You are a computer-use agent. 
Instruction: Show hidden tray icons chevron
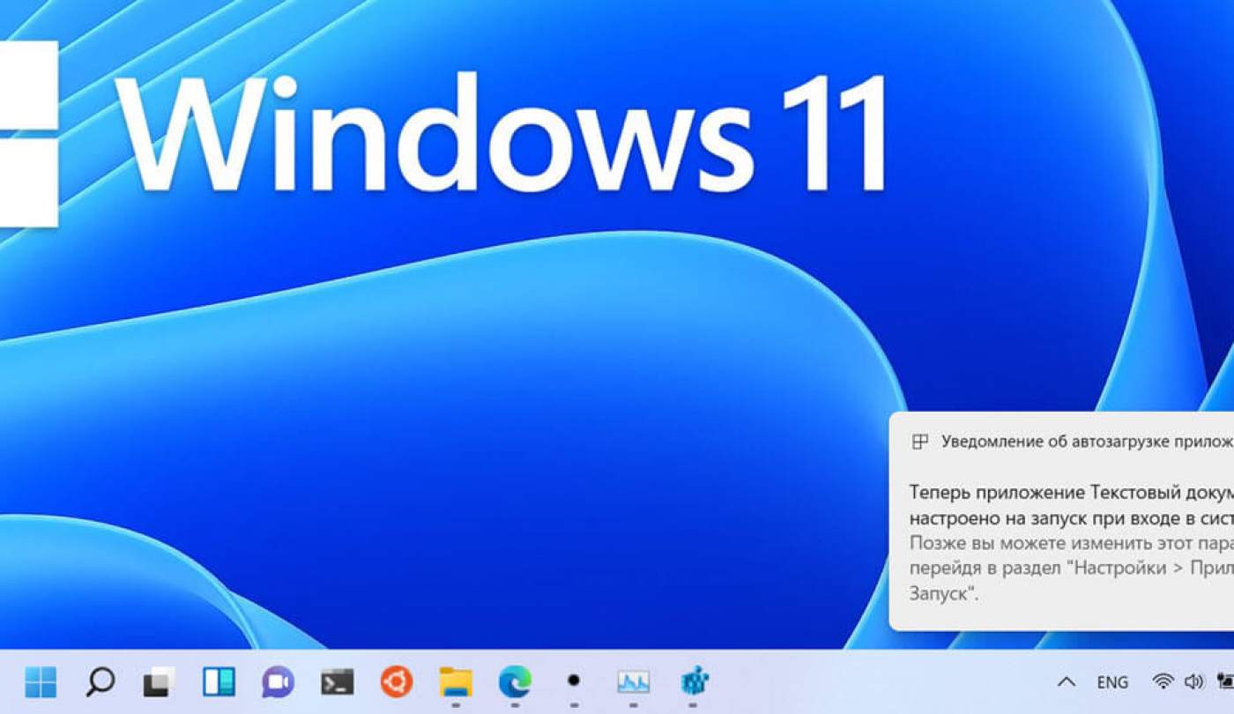tap(1067, 681)
